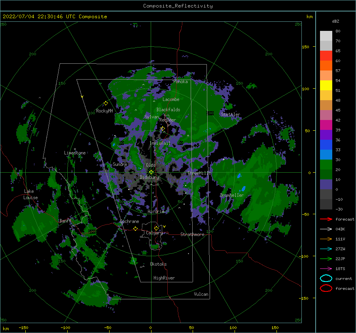Image resolution: width=356 pixels, height=333 pixels.
Task: Click the yellow diamond marker near Cochrane
Action: [135, 228]
